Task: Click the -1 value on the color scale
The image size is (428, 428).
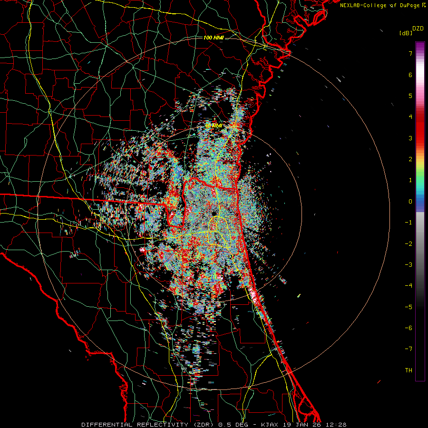Action: pyautogui.click(x=409, y=223)
